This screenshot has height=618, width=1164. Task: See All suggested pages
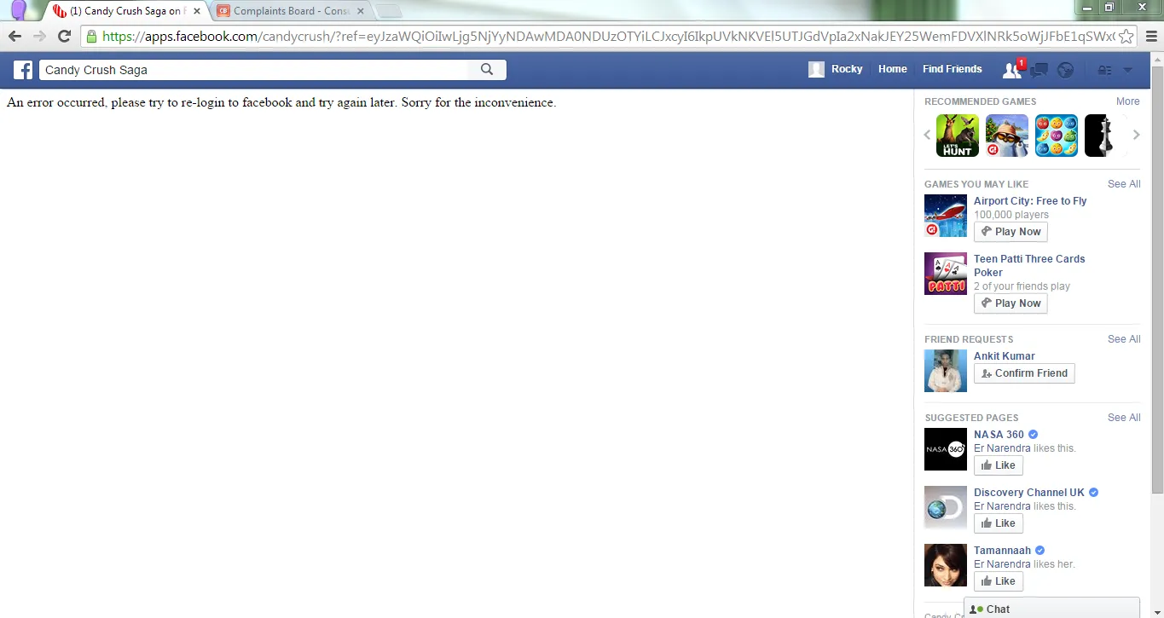coord(1124,418)
